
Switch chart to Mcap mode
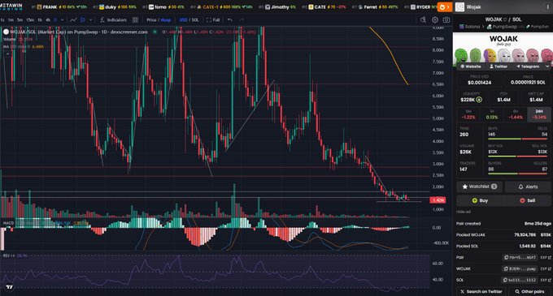pos(166,20)
